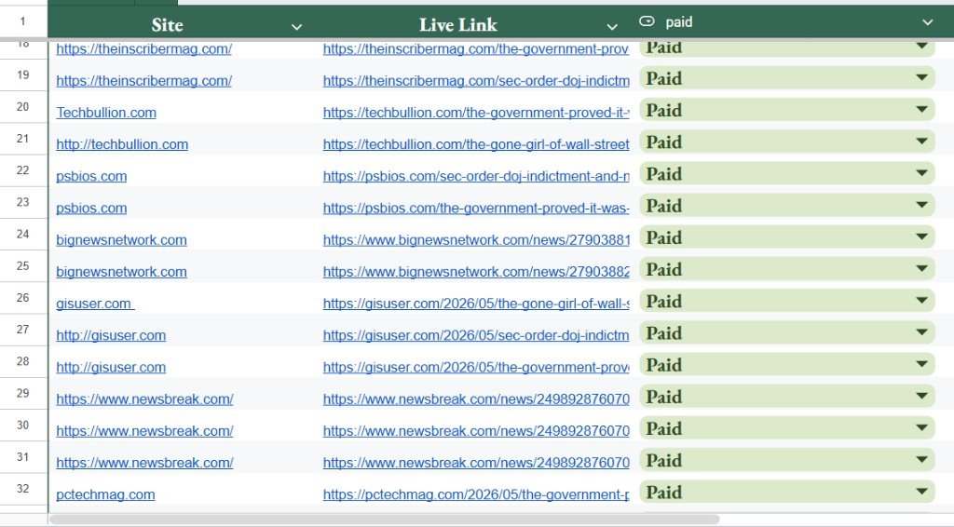Viewport: 954px width, 527px height.
Task: Expand the Paid dropdown in row 19
Action: (x=921, y=77)
